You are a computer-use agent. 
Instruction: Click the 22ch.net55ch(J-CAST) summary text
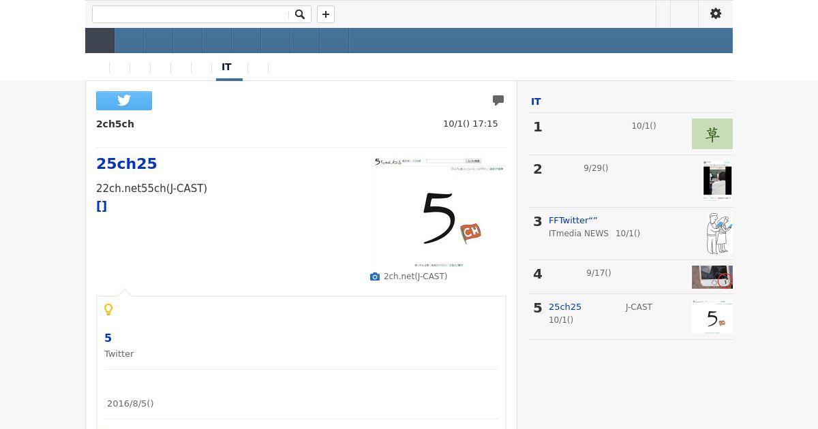pyautogui.click(x=151, y=188)
